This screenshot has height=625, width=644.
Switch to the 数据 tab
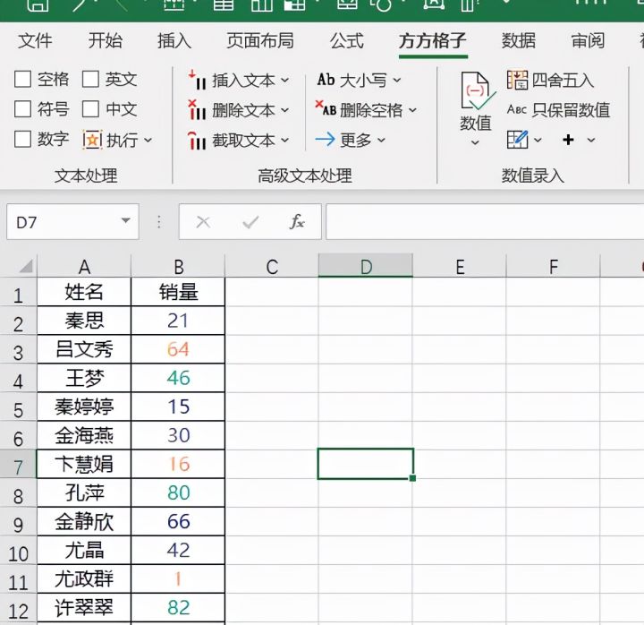[519, 40]
